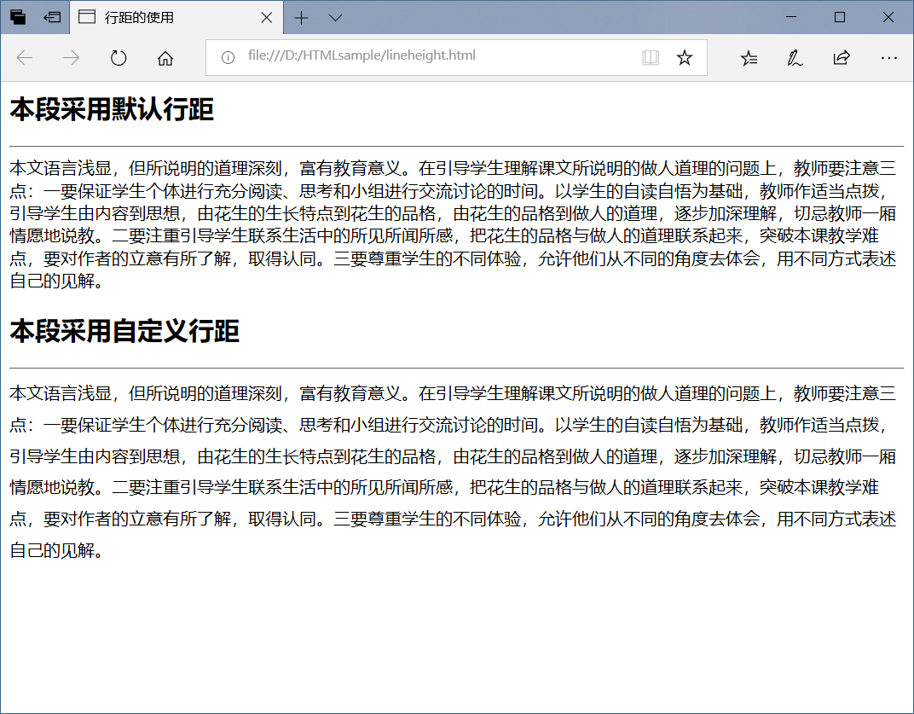Add notes with pen icon
Screen dimensions: 914x714
pos(795,58)
